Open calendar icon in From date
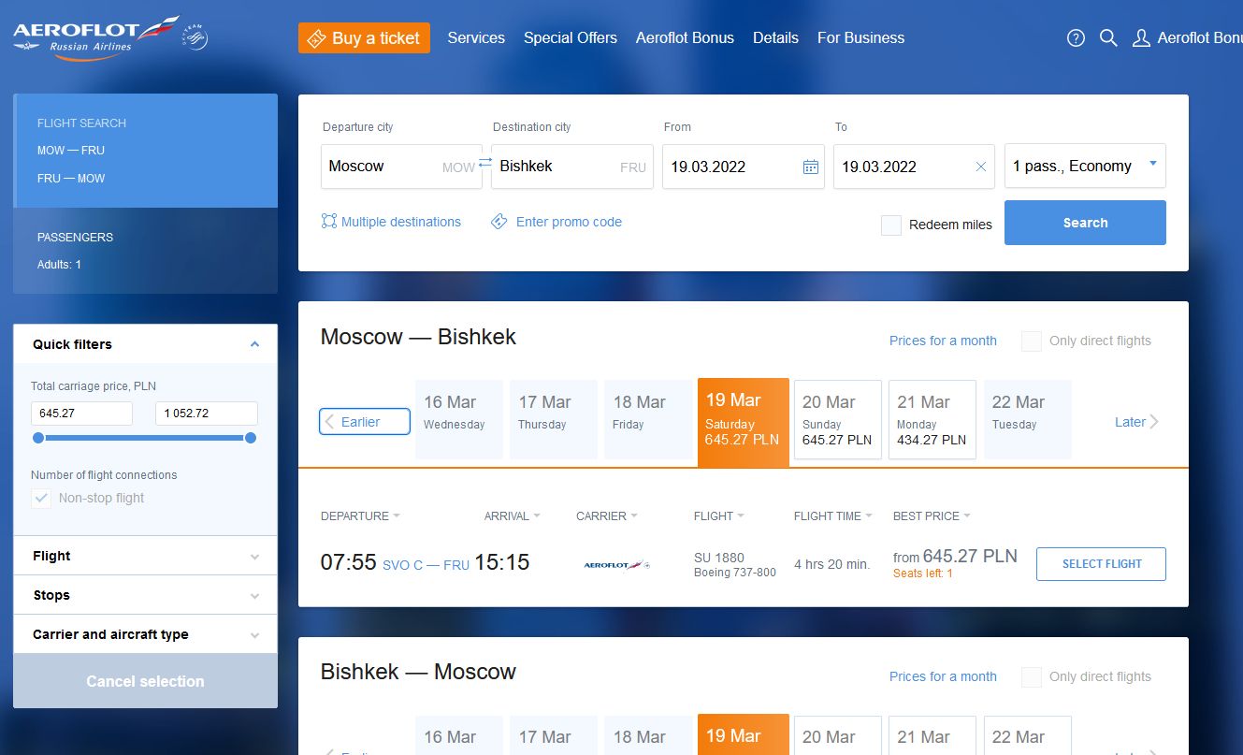The height and width of the screenshot is (755, 1243). pos(811,167)
